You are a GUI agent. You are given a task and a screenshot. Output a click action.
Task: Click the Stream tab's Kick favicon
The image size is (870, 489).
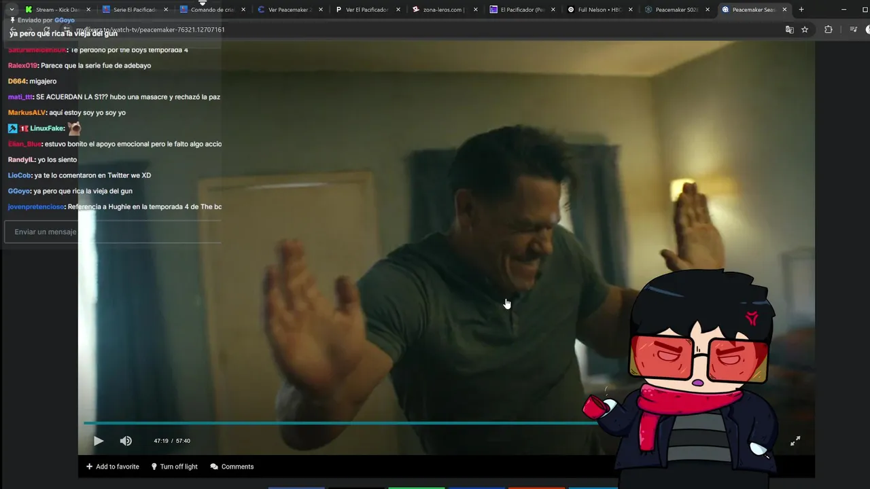point(29,10)
